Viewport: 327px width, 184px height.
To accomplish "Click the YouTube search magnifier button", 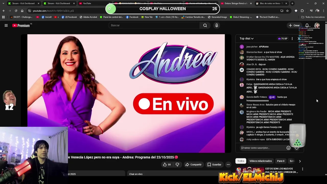I will coord(205,25).
